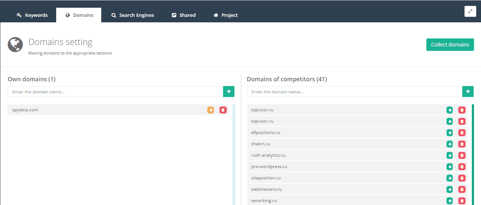The width and height of the screenshot is (481, 205).
Task: Move webmasters.ru to own domains
Action: (x=450, y=189)
